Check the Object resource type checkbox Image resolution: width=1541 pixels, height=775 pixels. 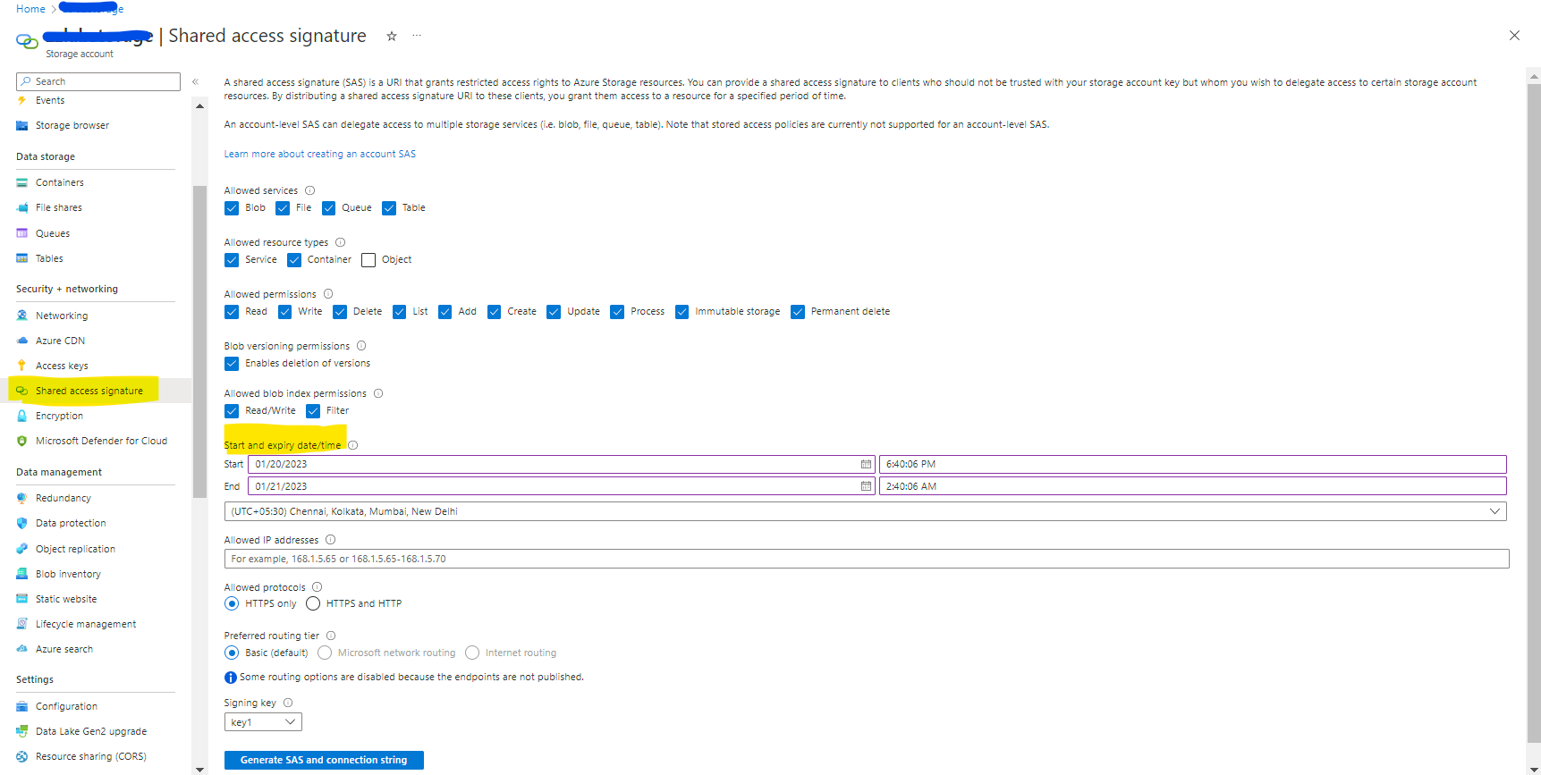click(x=368, y=260)
